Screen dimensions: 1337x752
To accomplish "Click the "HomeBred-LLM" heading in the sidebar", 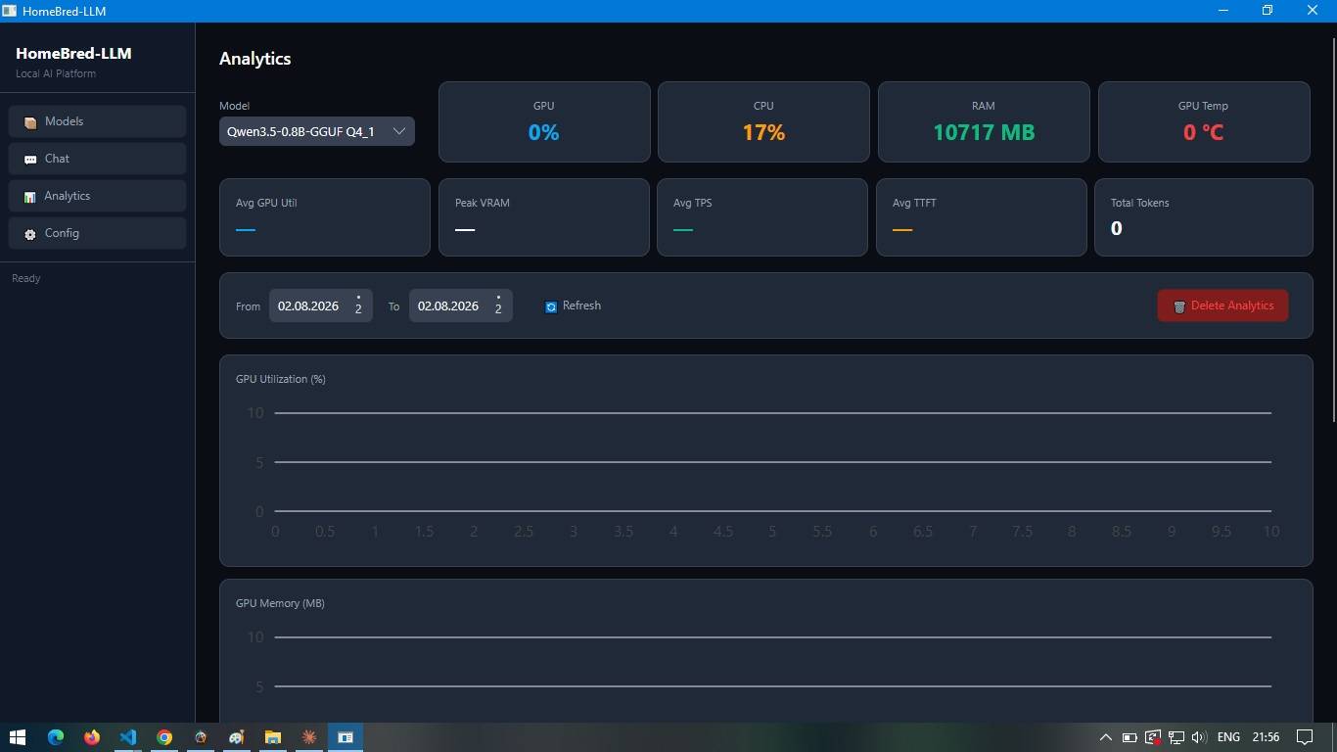I will pos(73,53).
